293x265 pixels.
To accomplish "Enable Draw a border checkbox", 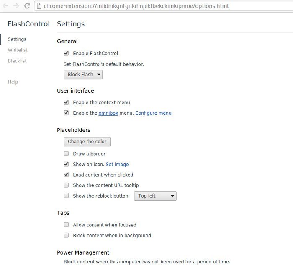I will [66, 154].
